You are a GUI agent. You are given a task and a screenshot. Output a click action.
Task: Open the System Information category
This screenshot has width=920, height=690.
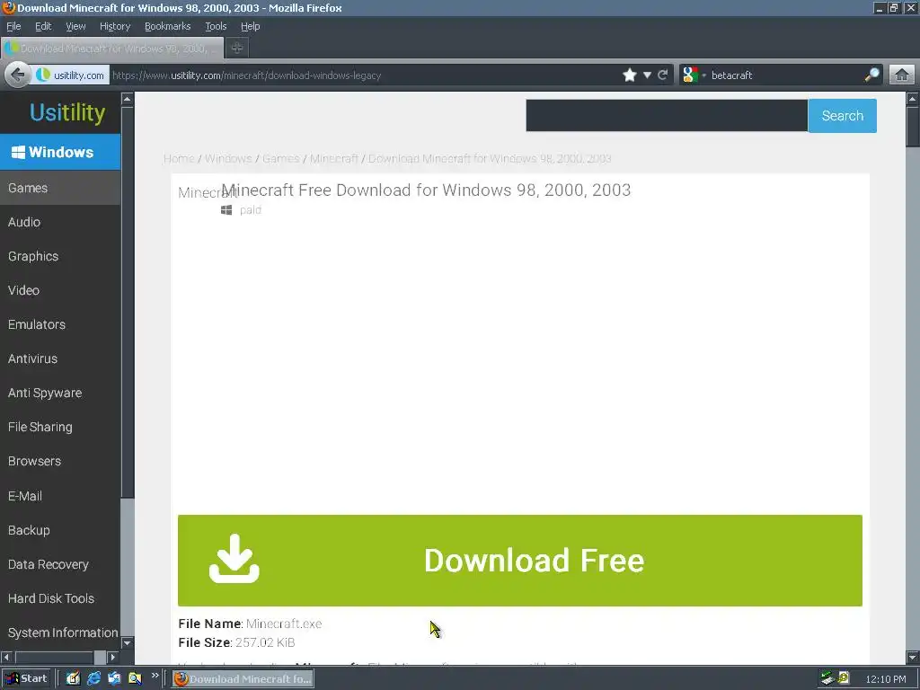pos(60,632)
